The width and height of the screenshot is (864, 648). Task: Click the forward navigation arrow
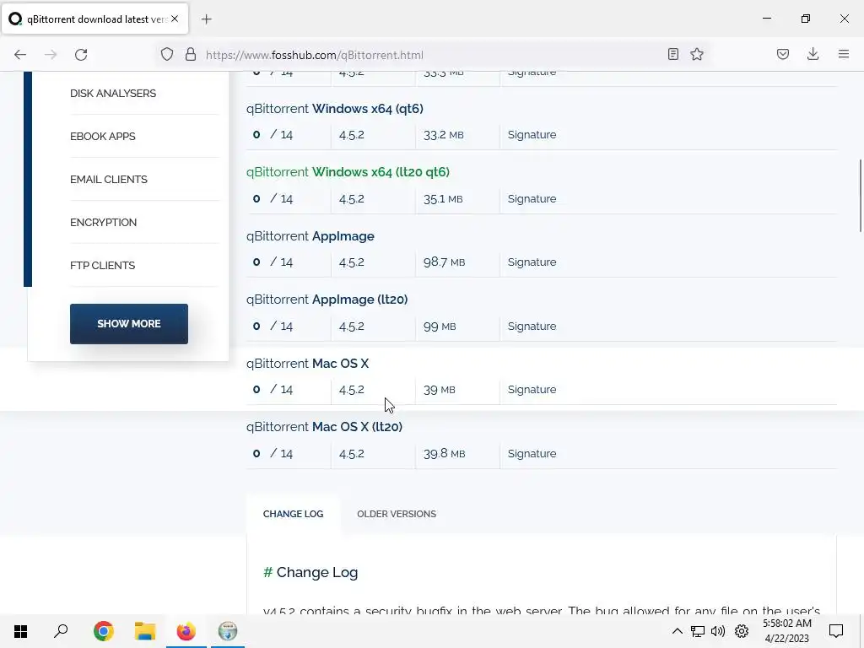point(51,55)
